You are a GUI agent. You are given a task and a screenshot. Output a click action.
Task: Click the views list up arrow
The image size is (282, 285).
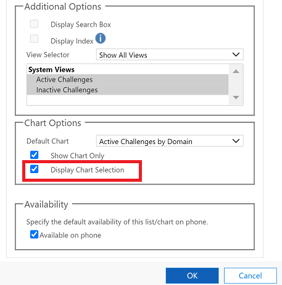point(236,71)
